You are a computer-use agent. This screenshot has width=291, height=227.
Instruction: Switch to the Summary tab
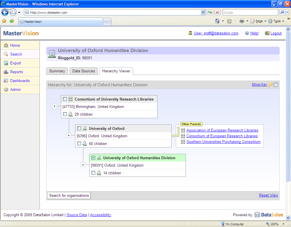coord(57,71)
